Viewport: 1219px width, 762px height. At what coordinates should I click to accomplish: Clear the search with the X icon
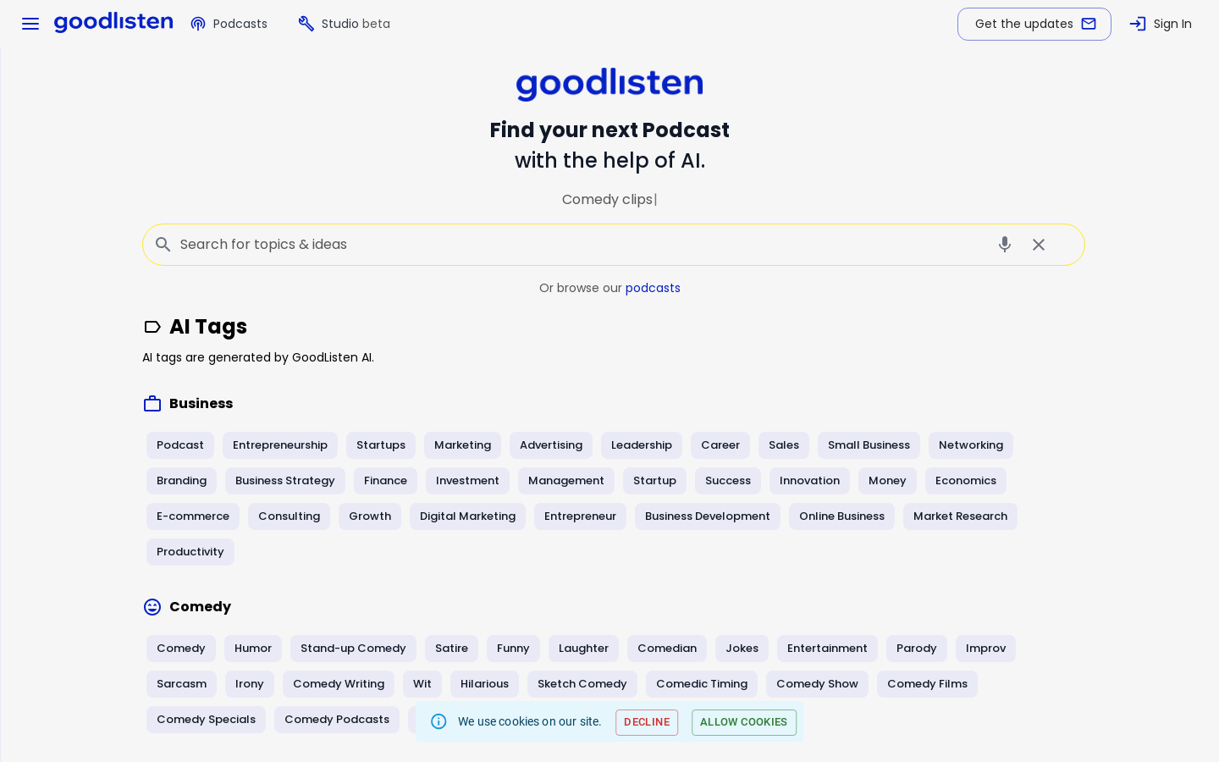[x=1039, y=245]
